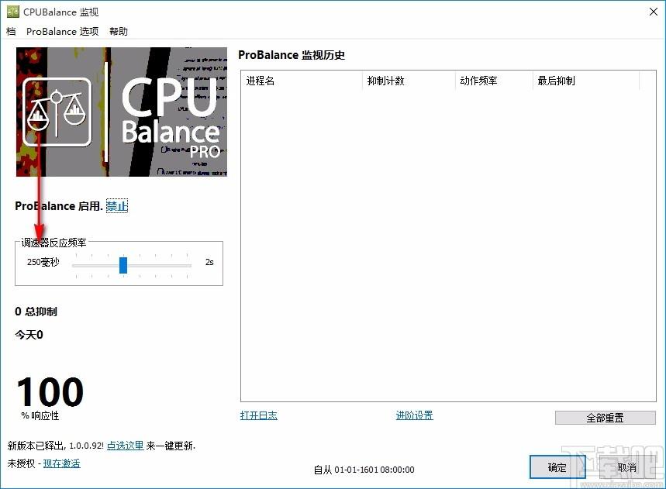Open the log via 打开日志 link

[x=259, y=415]
